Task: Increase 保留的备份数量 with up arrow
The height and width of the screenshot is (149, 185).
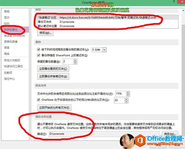Action: coord(75,60)
